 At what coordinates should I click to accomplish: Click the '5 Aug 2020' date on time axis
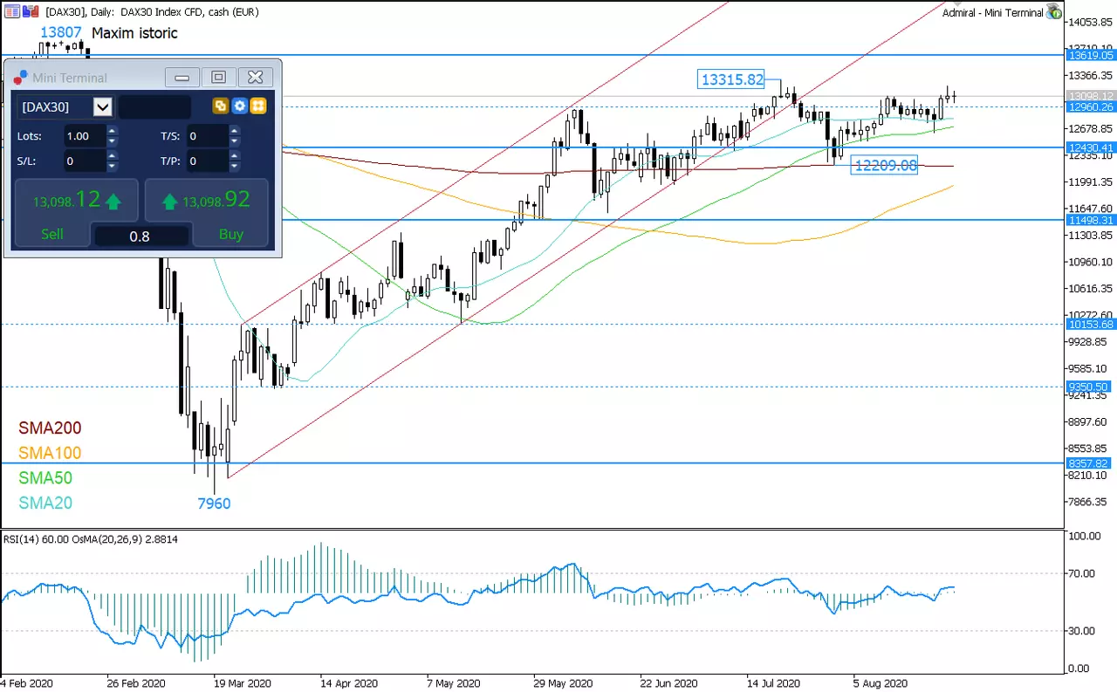point(879,683)
